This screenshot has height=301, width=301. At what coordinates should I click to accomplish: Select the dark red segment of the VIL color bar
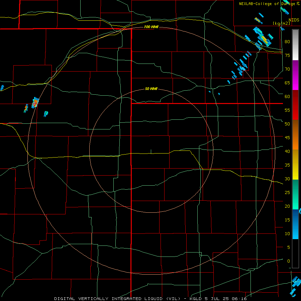point(295,105)
